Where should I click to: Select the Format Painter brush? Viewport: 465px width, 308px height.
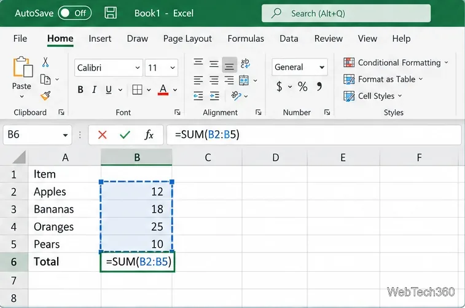(45, 95)
